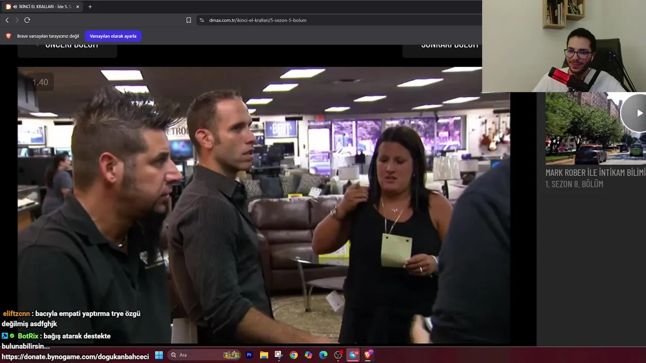Click the eliftcnn chat username
Image resolution: width=646 pixels, height=363 pixels.
point(16,314)
